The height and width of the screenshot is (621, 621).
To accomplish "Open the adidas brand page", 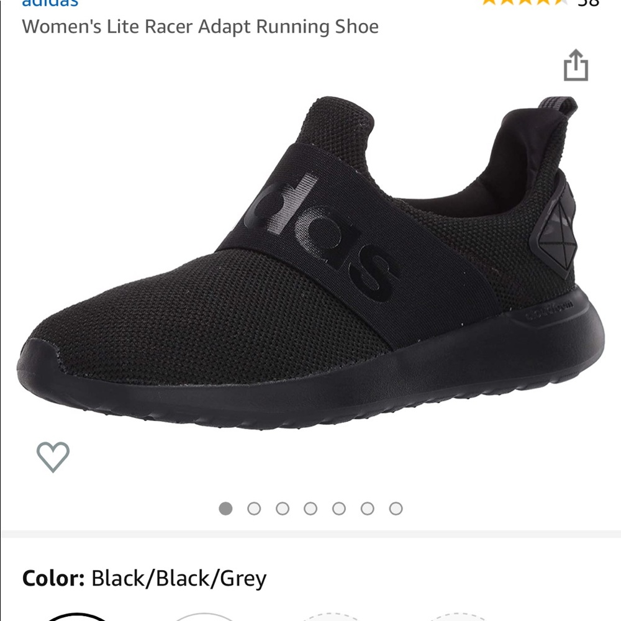I will point(50,4).
